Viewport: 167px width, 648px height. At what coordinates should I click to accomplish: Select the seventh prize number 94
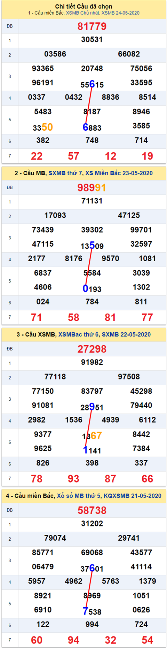(x=73, y=640)
